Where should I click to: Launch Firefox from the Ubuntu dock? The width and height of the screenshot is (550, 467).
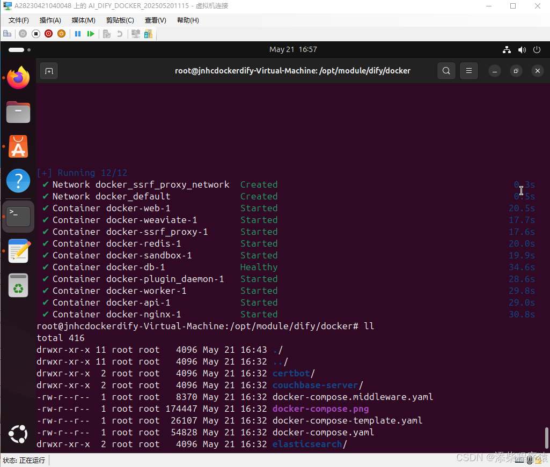(18, 78)
